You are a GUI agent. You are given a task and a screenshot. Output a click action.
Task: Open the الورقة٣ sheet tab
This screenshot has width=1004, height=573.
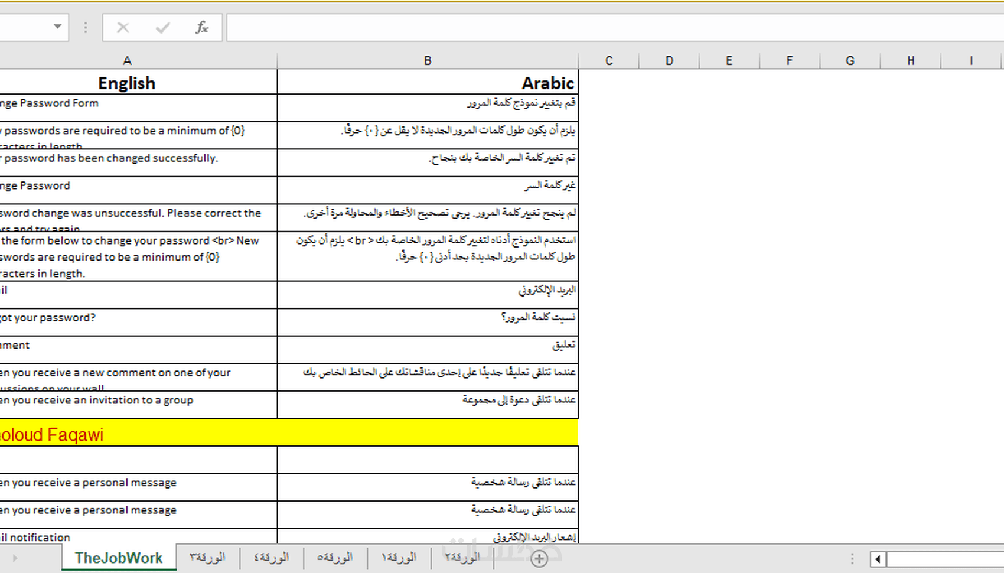(207, 558)
